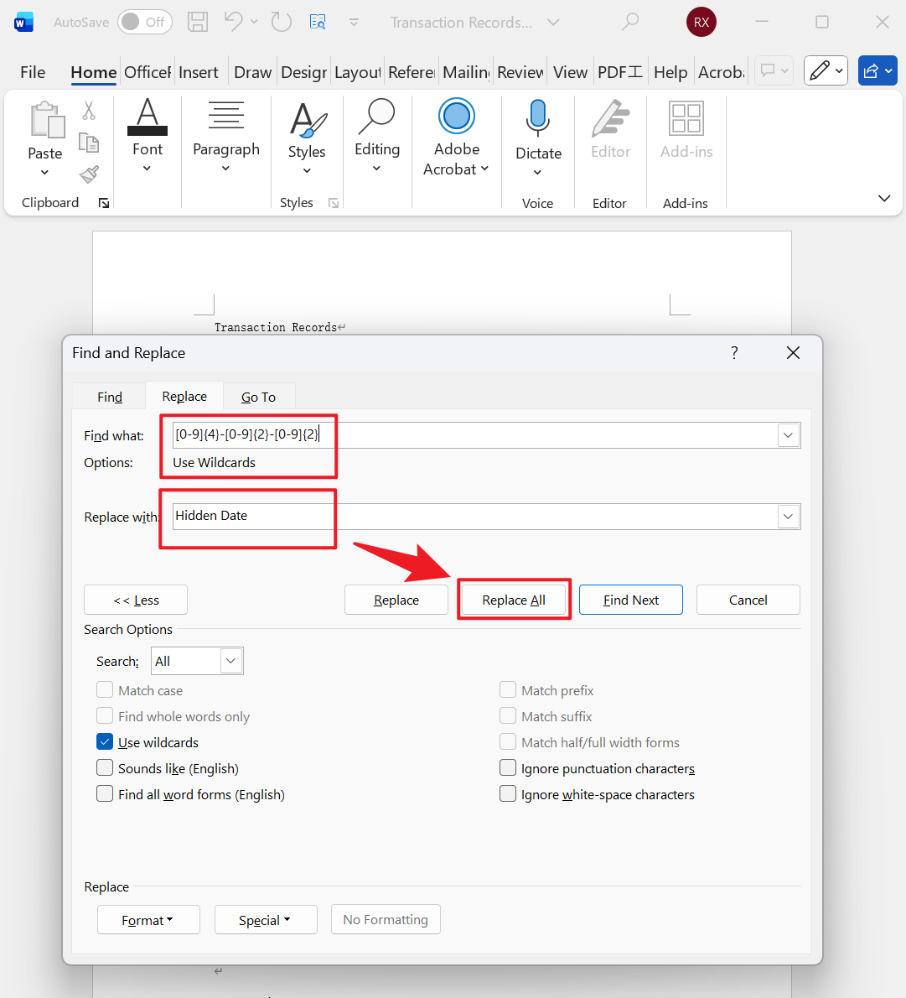Open the Adobe Acrobat ribbon icon
The image size is (906, 998).
pyautogui.click(x=457, y=117)
